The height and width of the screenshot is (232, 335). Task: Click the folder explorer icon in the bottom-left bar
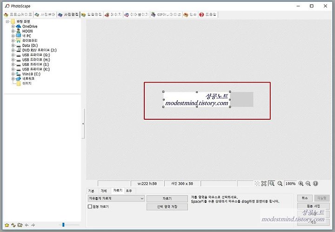pos(20,225)
